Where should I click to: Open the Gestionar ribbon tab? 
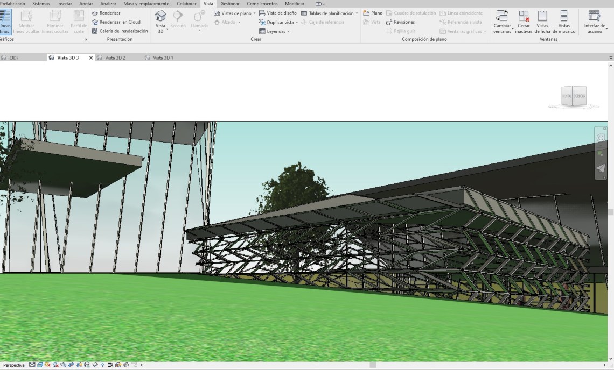coord(230,4)
